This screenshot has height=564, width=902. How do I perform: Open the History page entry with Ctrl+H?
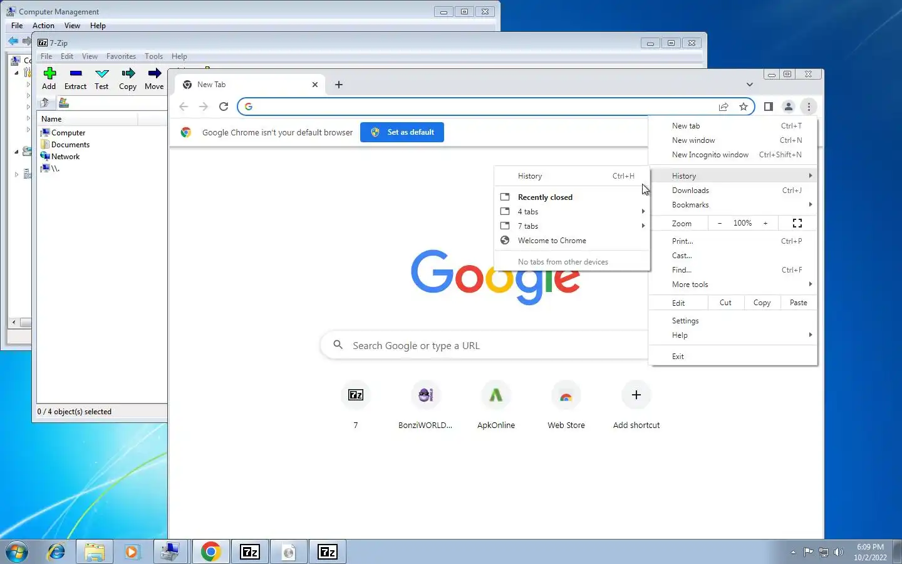click(x=572, y=176)
